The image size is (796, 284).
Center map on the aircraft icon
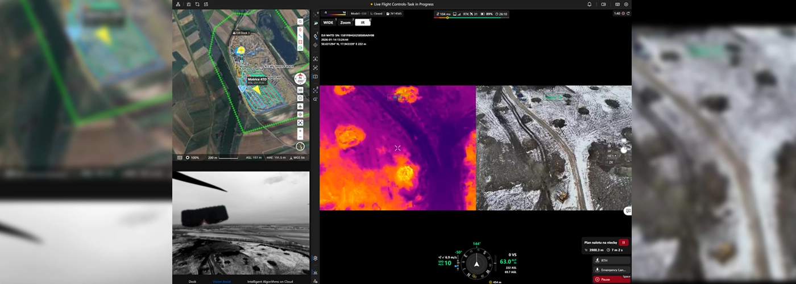coord(300,106)
